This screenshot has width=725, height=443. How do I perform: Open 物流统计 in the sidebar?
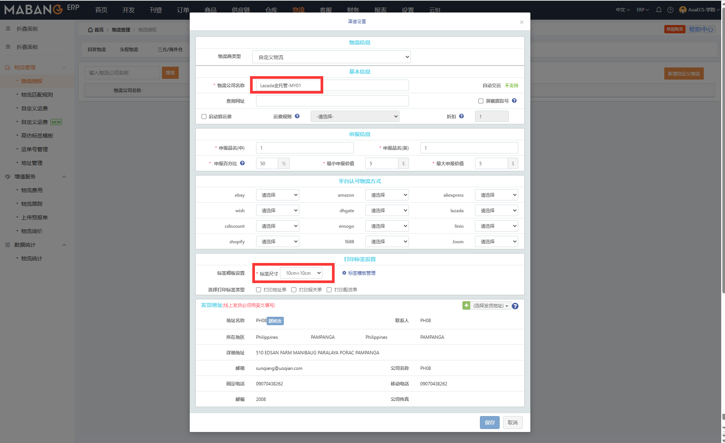(x=32, y=258)
